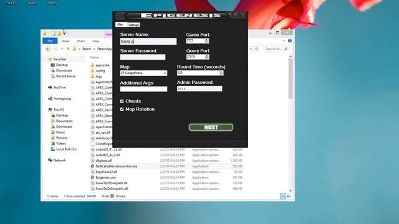
Task: Select This PC in navigation pane
Action: [59, 110]
